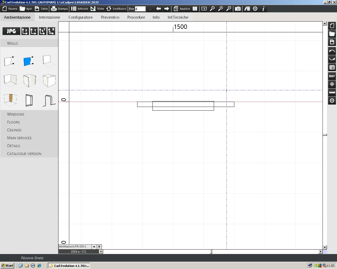
Task: Switch to the Ambientazione tab
Action: tap(17, 17)
